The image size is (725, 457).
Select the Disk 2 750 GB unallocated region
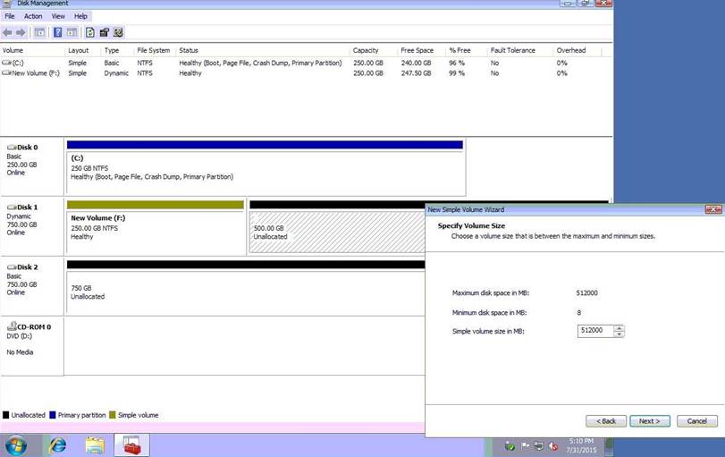pos(243,292)
